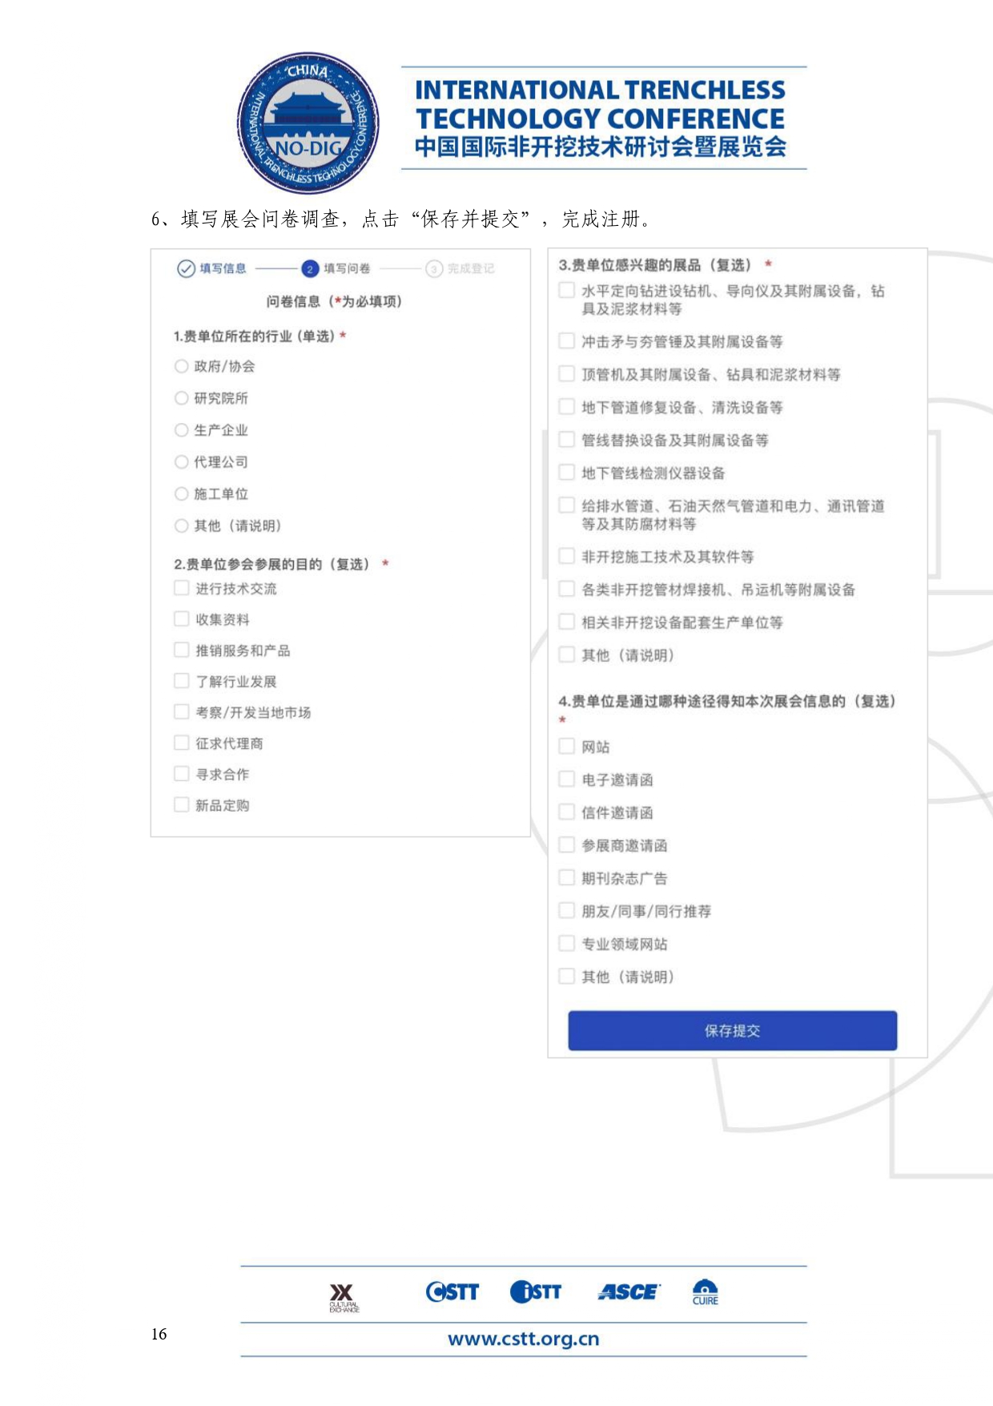Viewport: 993px width, 1406px height.
Task: Click the checkmark icon beside 填写信息 step
Action: (186, 268)
